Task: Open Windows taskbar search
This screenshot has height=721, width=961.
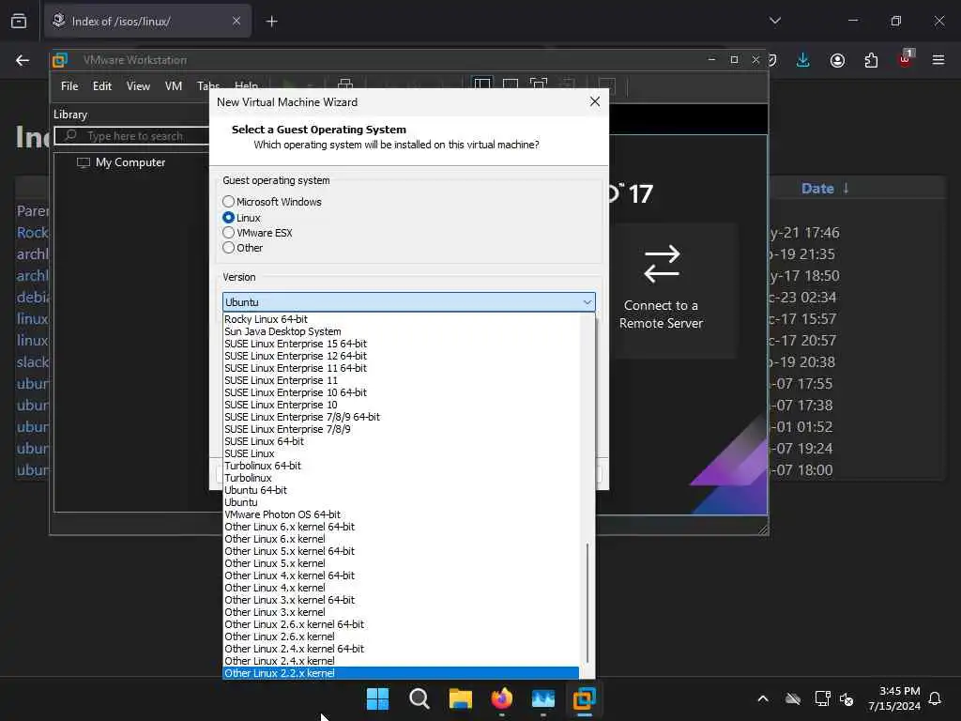Action: [x=419, y=698]
